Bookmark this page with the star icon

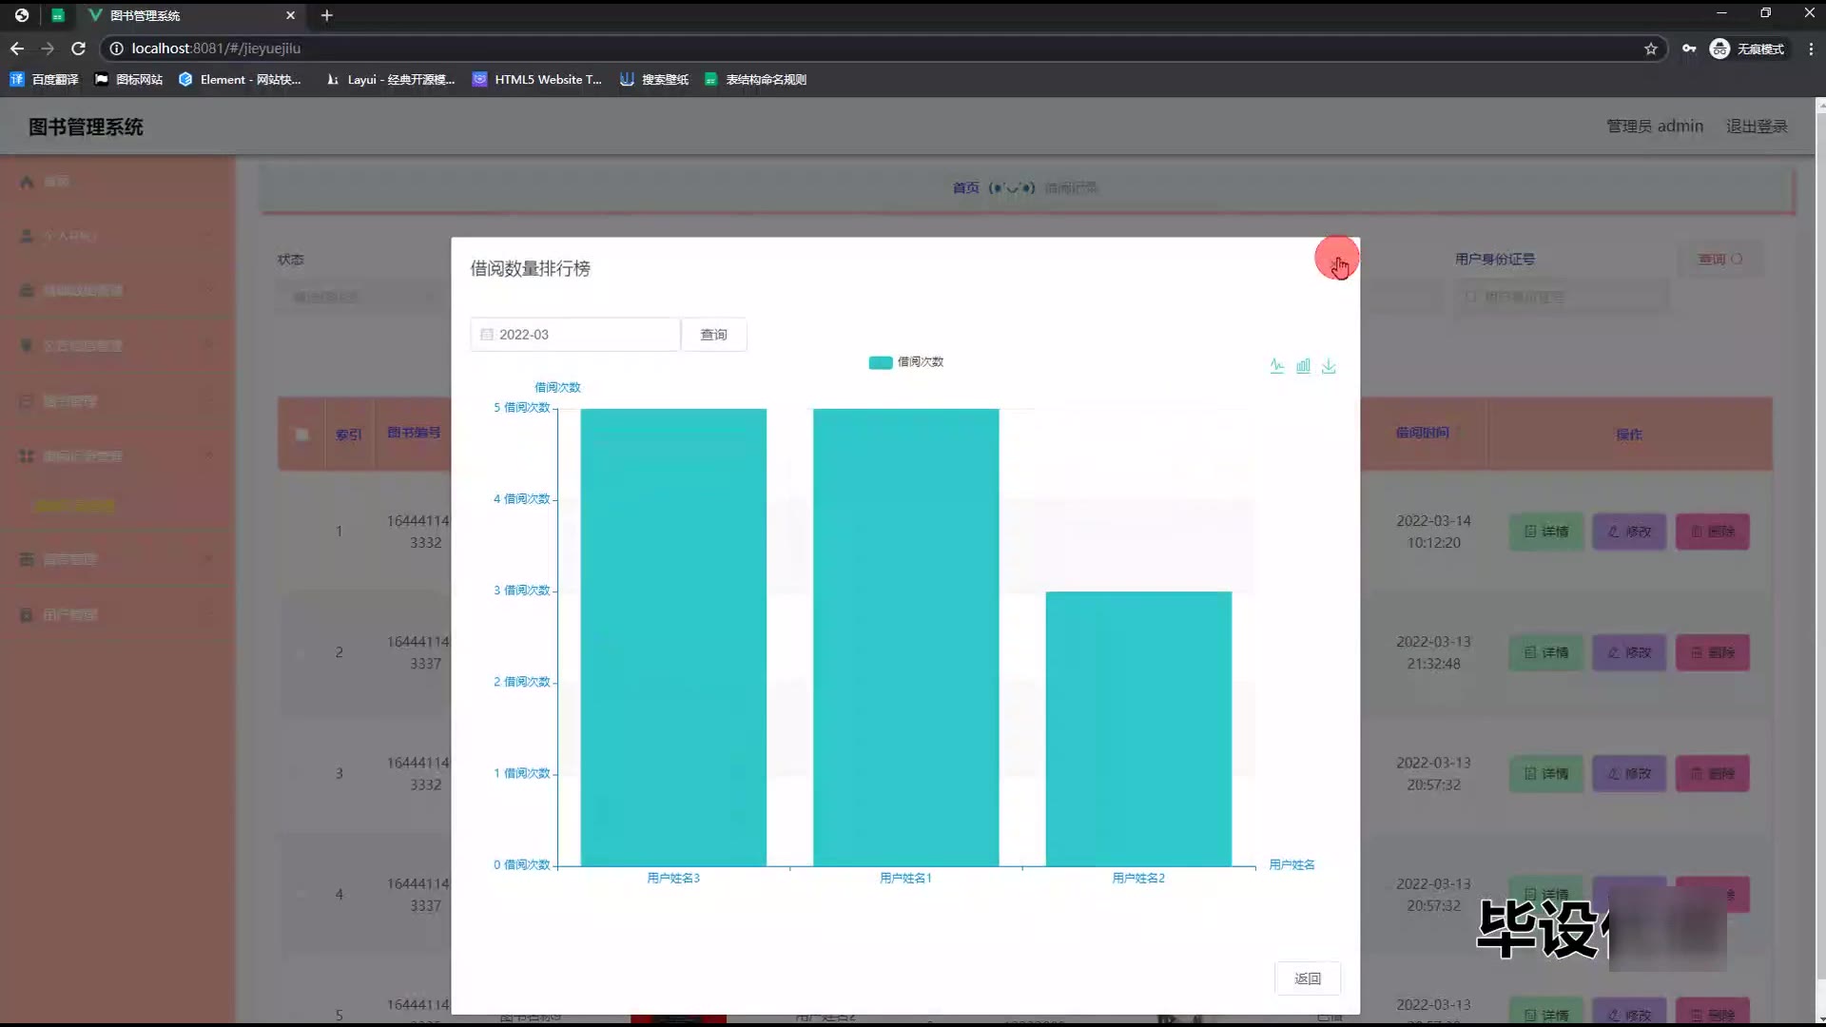click(1651, 48)
